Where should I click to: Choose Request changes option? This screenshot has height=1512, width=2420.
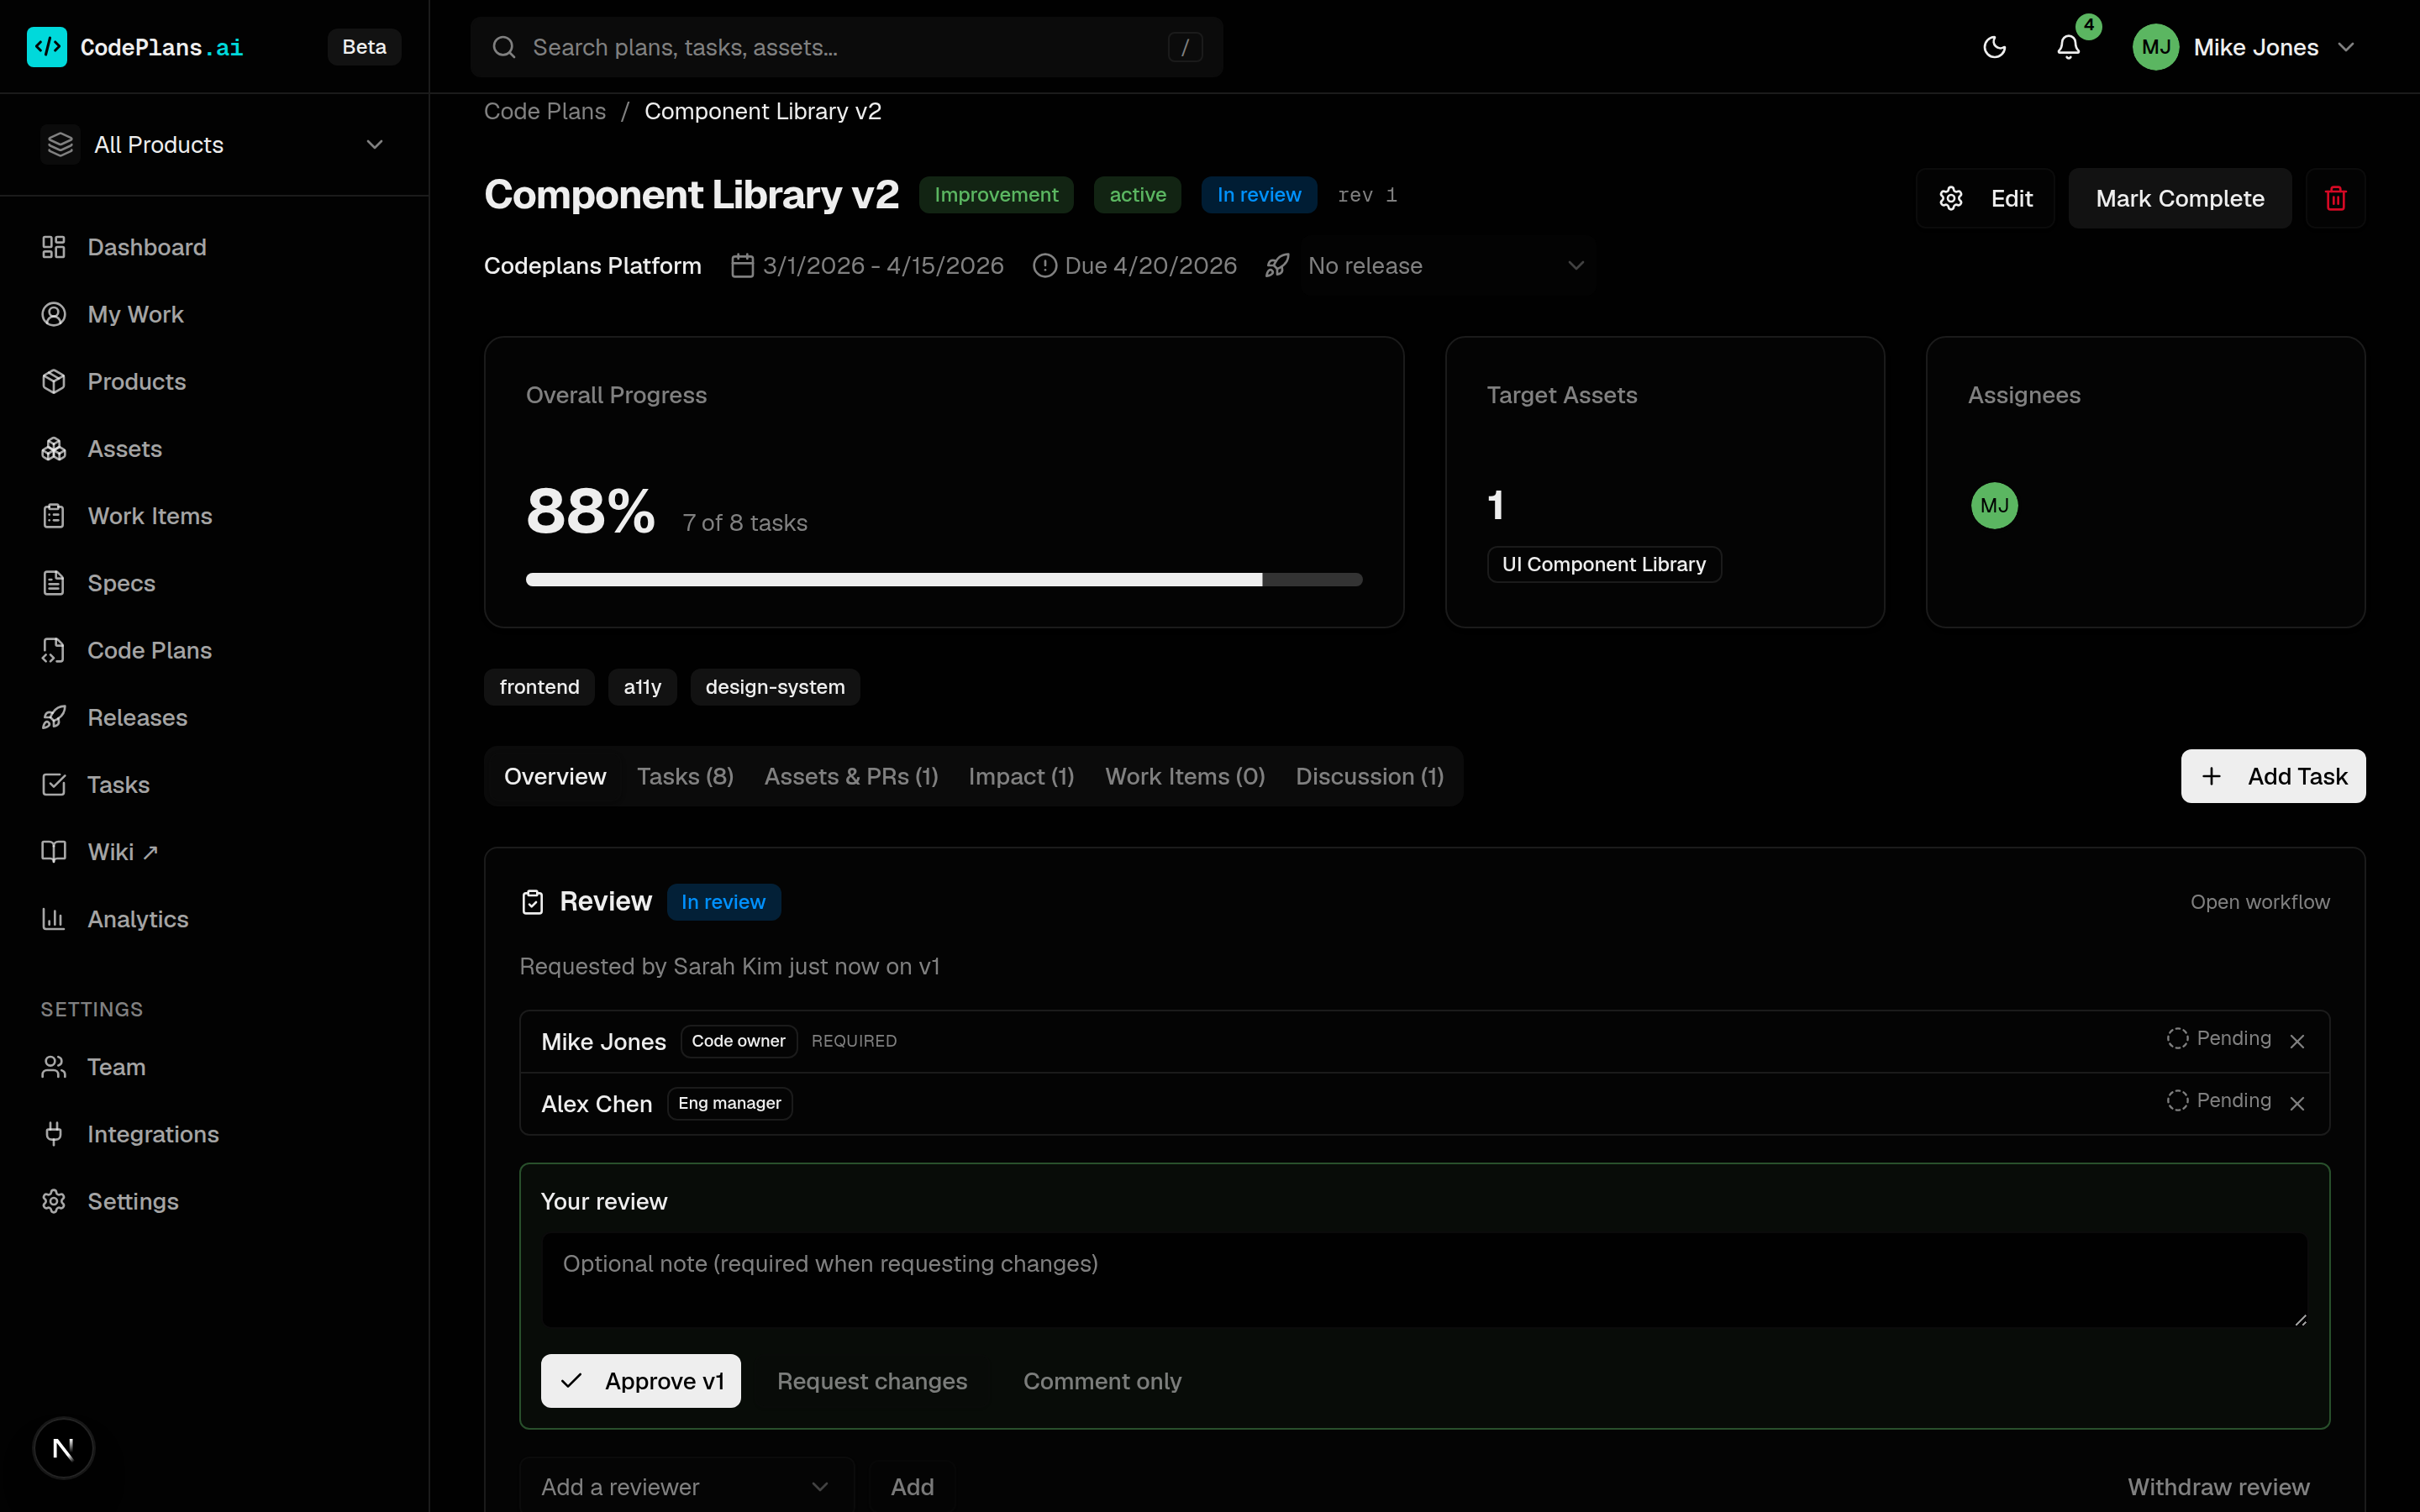(x=872, y=1381)
